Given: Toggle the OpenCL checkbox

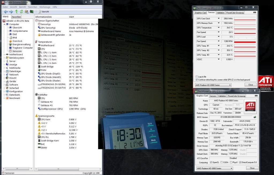Looking at the screenshot, I should (211, 162).
